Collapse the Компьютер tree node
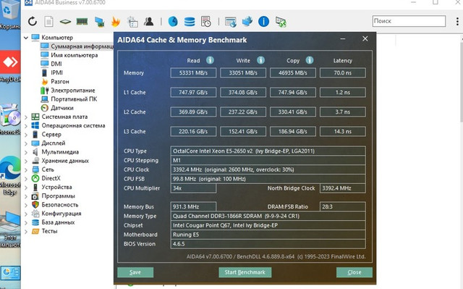 [x=26, y=38]
